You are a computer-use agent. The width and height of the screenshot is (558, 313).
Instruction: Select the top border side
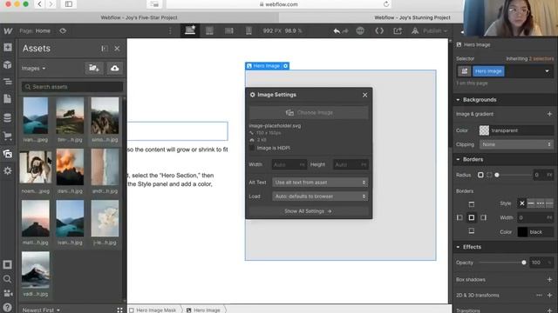[471, 204]
